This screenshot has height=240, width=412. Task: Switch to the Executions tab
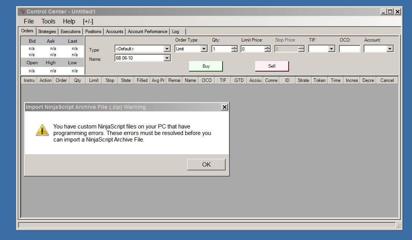70,32
